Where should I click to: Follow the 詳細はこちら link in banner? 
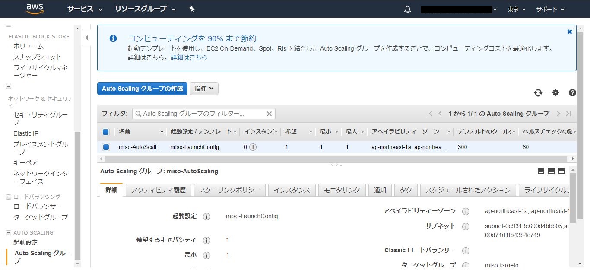coord(189,57)
